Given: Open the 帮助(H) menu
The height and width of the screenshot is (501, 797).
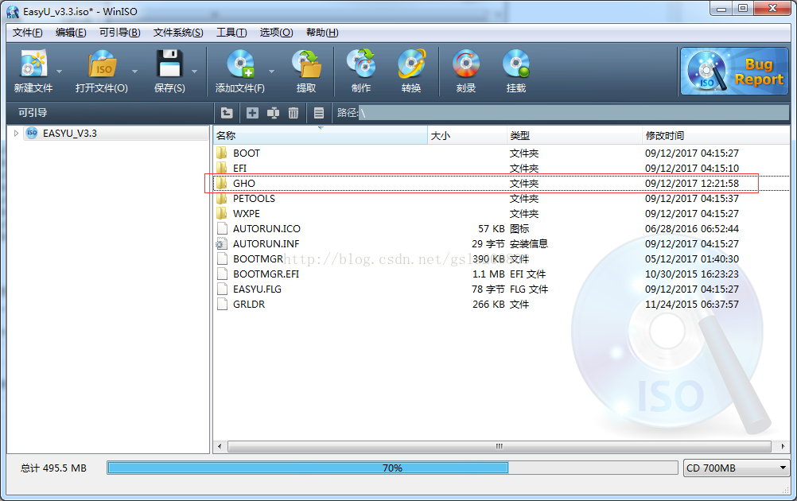Looking at the screenshot, I should click(x=322, y=33).
